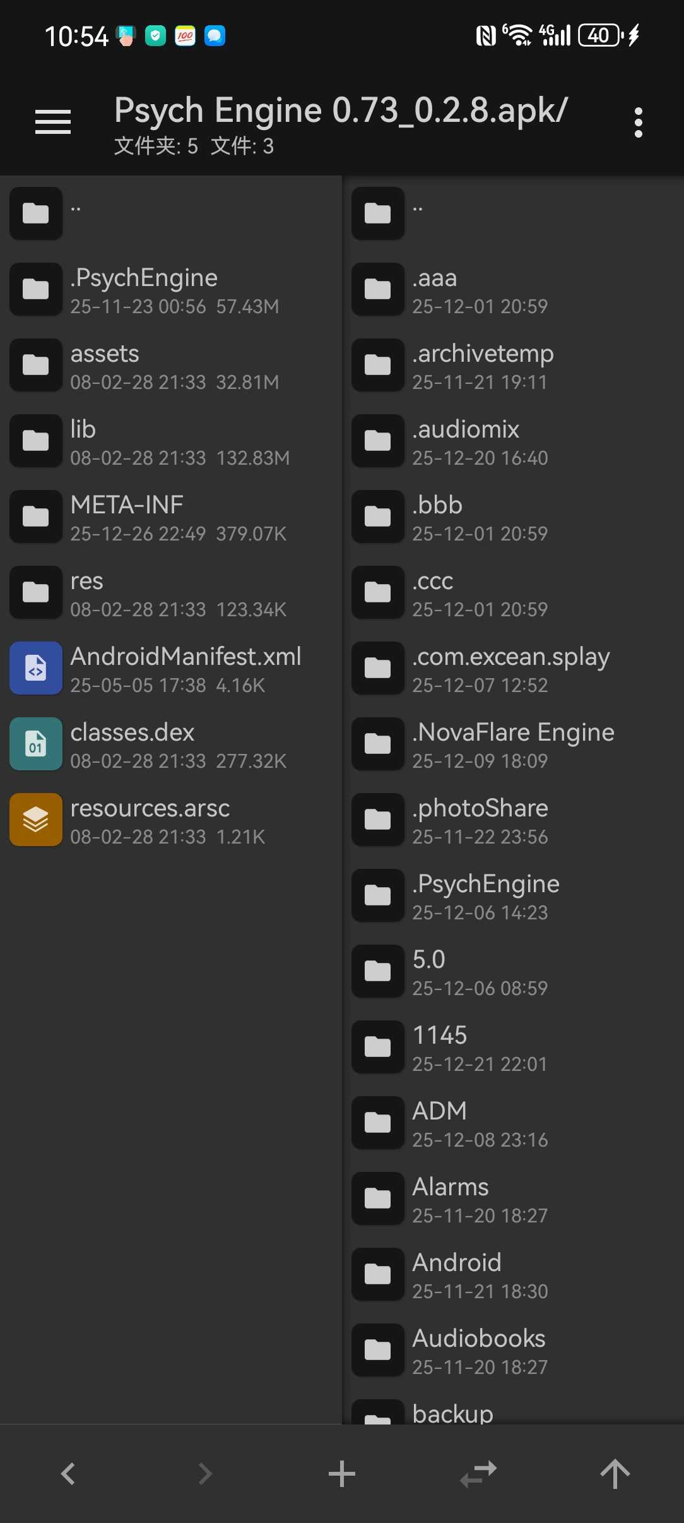Screen dimensions: 684x1523
Task: Tap the classes.dex file icon
Action: (36, 744)
